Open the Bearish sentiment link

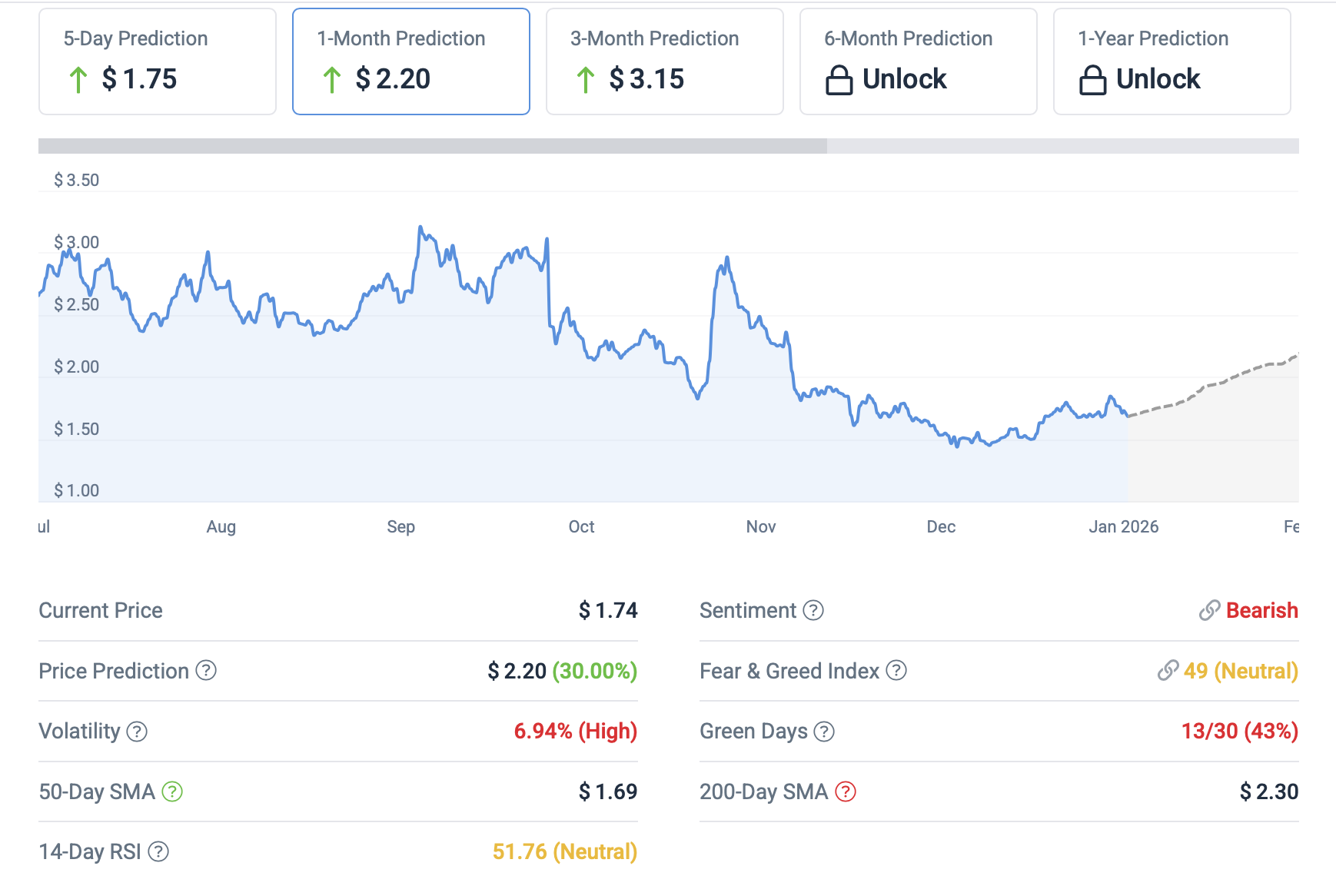click(x=1261, y=610)
